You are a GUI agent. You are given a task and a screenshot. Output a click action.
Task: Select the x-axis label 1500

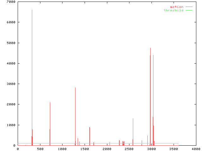pos(84,149)
